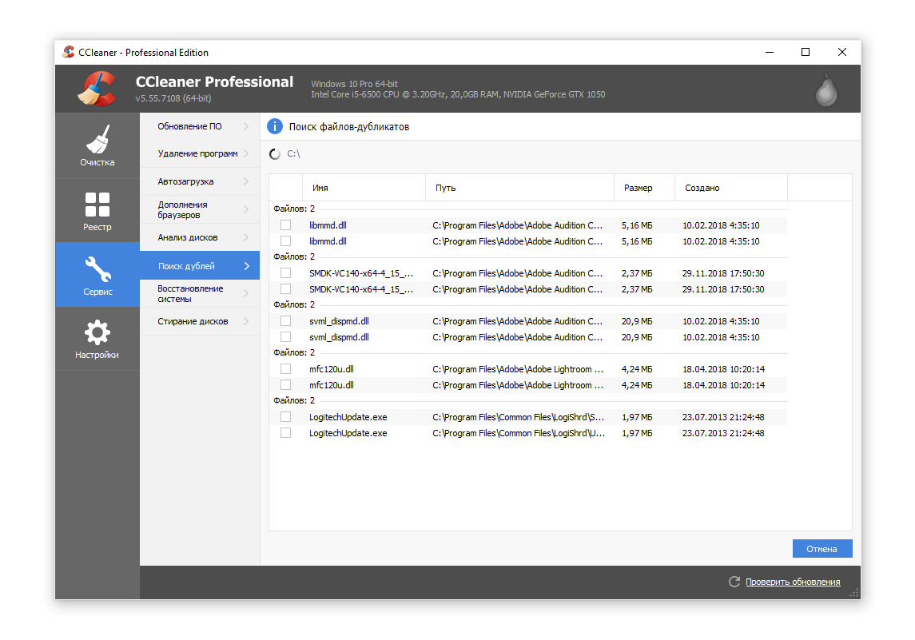Image resolution: width=915 pixels, height=640 pixels.
Task: Minimize the CCleaner window
Action: pyautogui.click(x=770, y=53)
